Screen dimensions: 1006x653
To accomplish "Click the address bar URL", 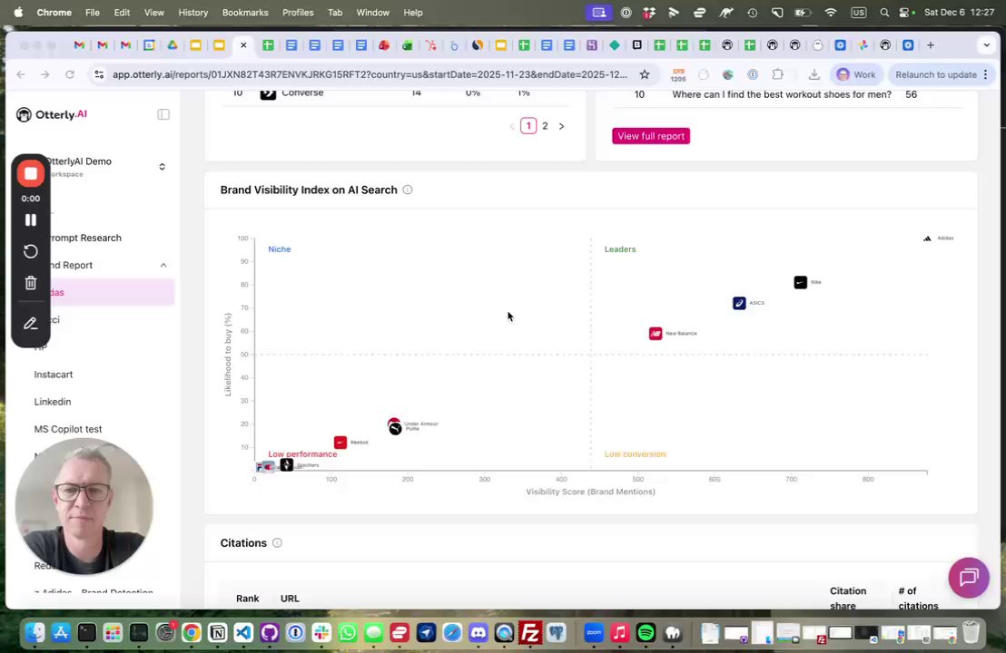I will [x=370, y=74].
